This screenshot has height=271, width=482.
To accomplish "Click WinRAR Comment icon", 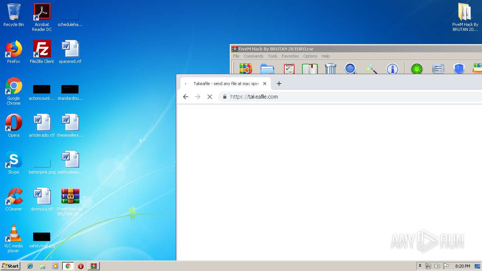I will [x=438, y=69].
